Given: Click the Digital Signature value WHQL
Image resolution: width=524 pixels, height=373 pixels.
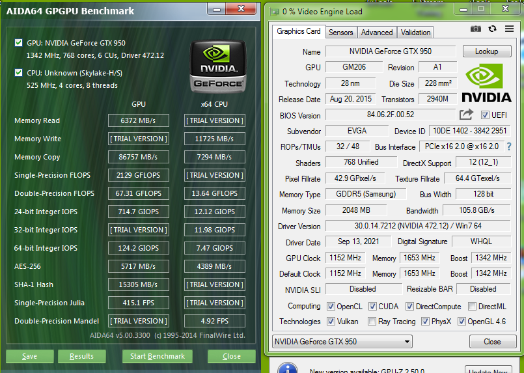Looking at the screenshot, I should click(x=482, y=242).
